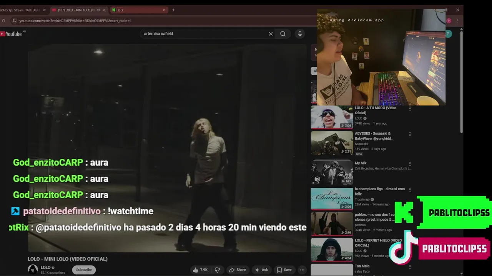This screenshot has width=492, height=276.
Task: Open the more actions three-dot menu under video
Action: (x=302, y=270)
